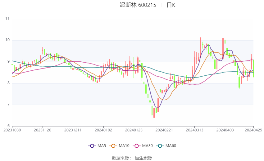Click the MA10 orange legend circle marker
This screenshot has width=264, height=161.
click(x=113, y=146)
